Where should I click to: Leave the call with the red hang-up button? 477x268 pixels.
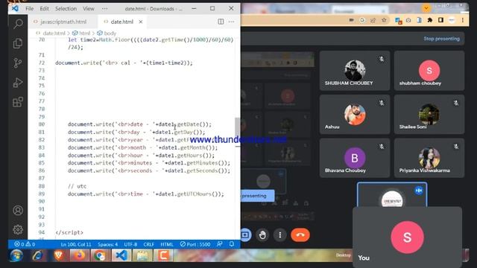tap(300, 235)
